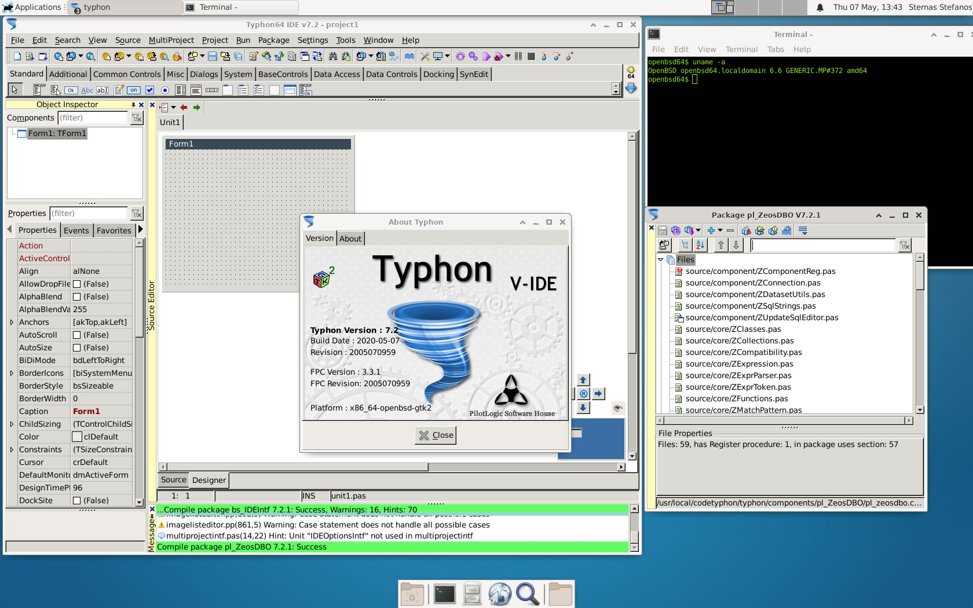The height and width of the screenshot is (608, 973).
Task: Select the TRadioButton component in palette
Action: 165,90
